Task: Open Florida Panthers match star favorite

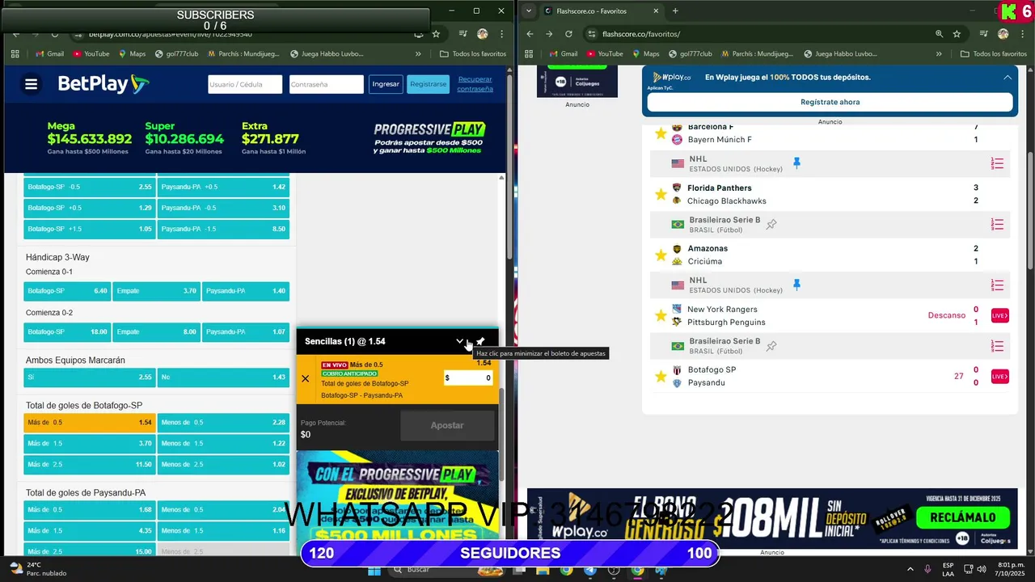Action: click(x=661, y=195)
